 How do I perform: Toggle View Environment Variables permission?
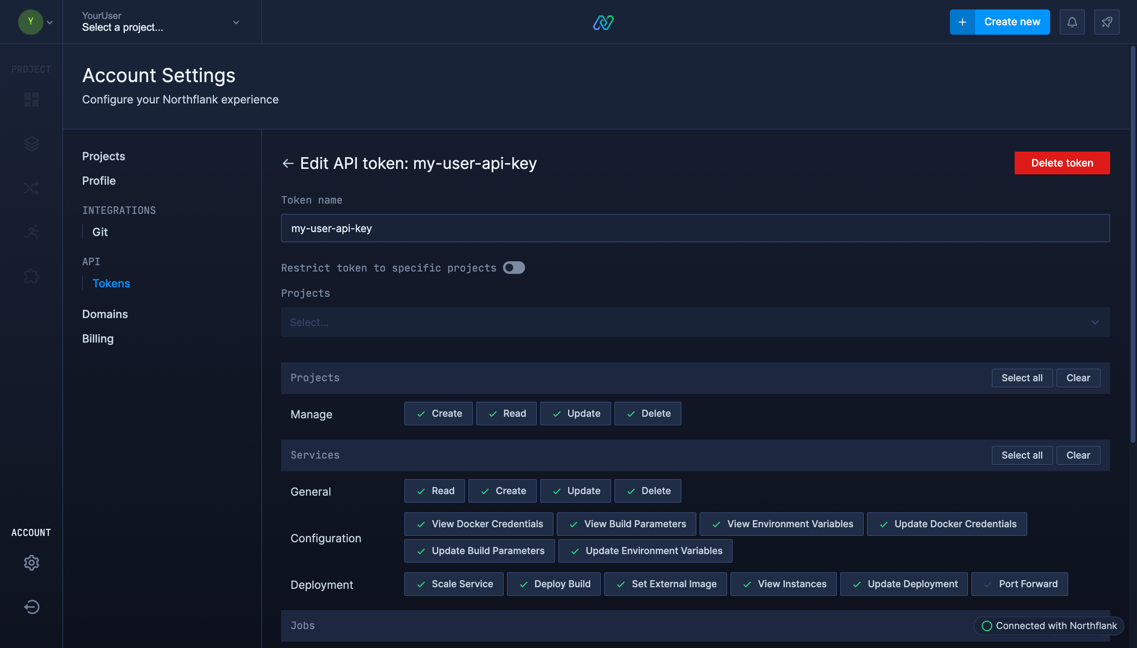tap(781, 524)
